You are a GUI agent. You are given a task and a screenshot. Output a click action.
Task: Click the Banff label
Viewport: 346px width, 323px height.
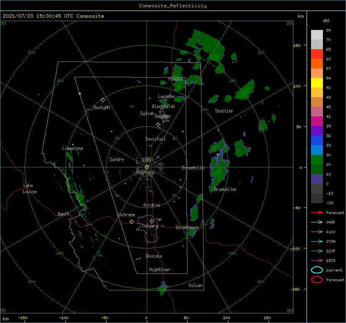(63, 214)
